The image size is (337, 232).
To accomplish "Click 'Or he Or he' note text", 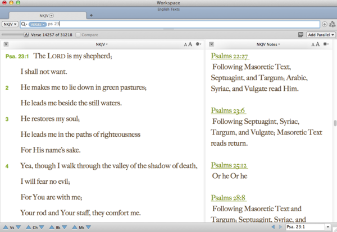I will click(x=230, y=176).
